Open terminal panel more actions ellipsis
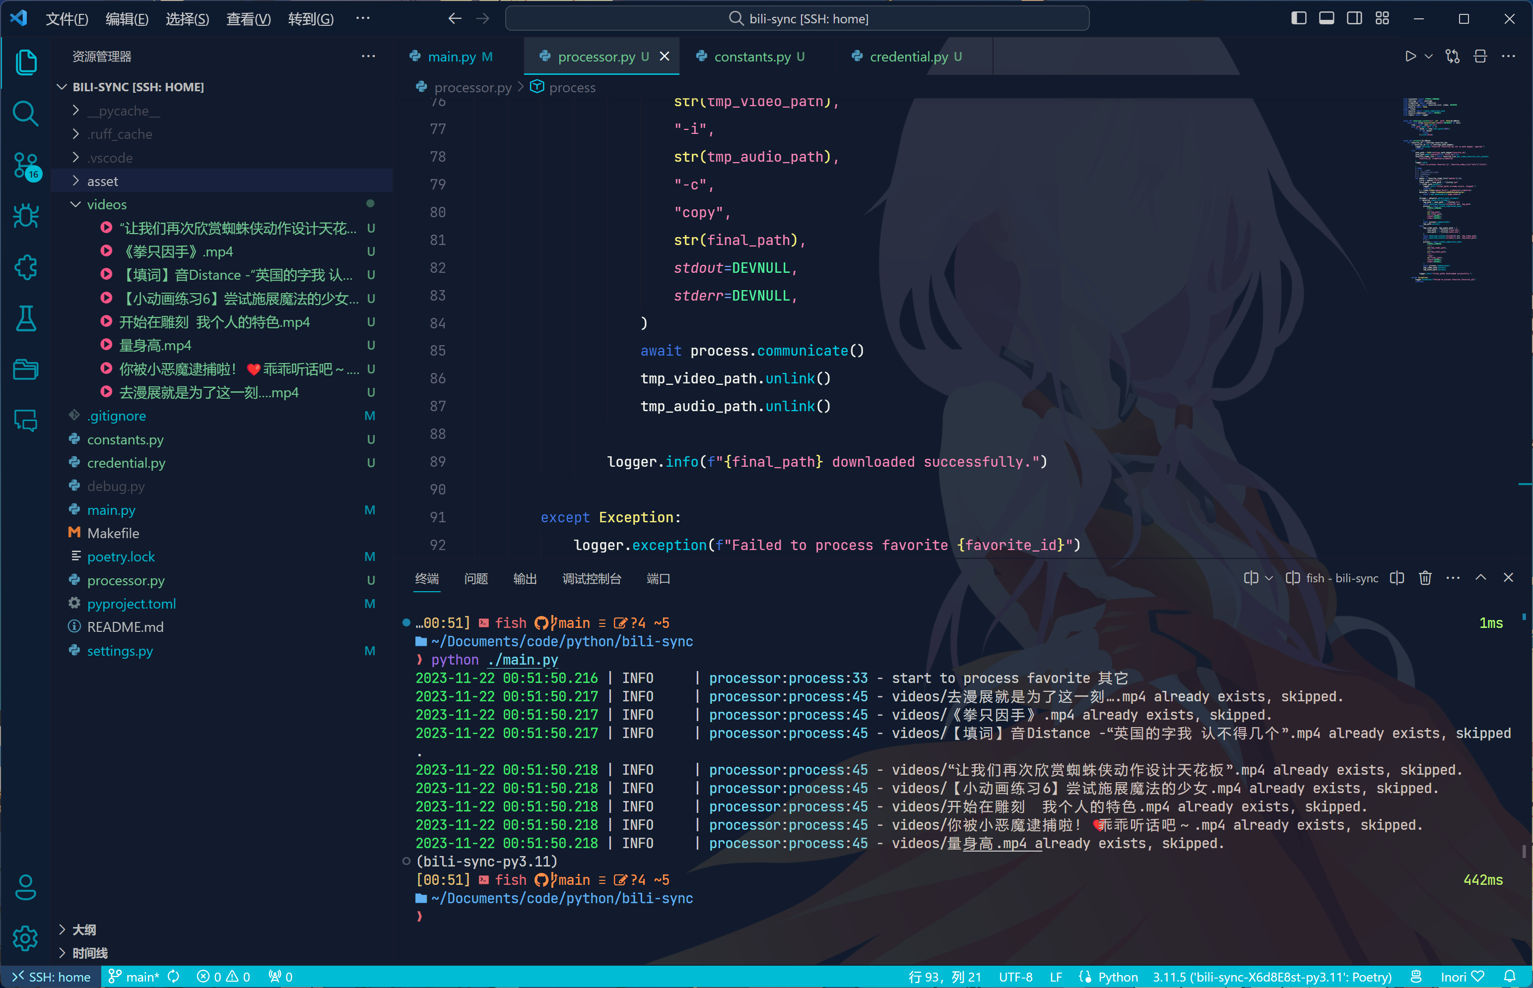The image size is (1533, 988). click(x=1453, y=578)
